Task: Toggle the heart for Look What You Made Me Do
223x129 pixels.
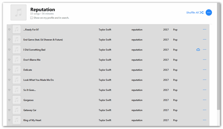Action: pos(9,80)
